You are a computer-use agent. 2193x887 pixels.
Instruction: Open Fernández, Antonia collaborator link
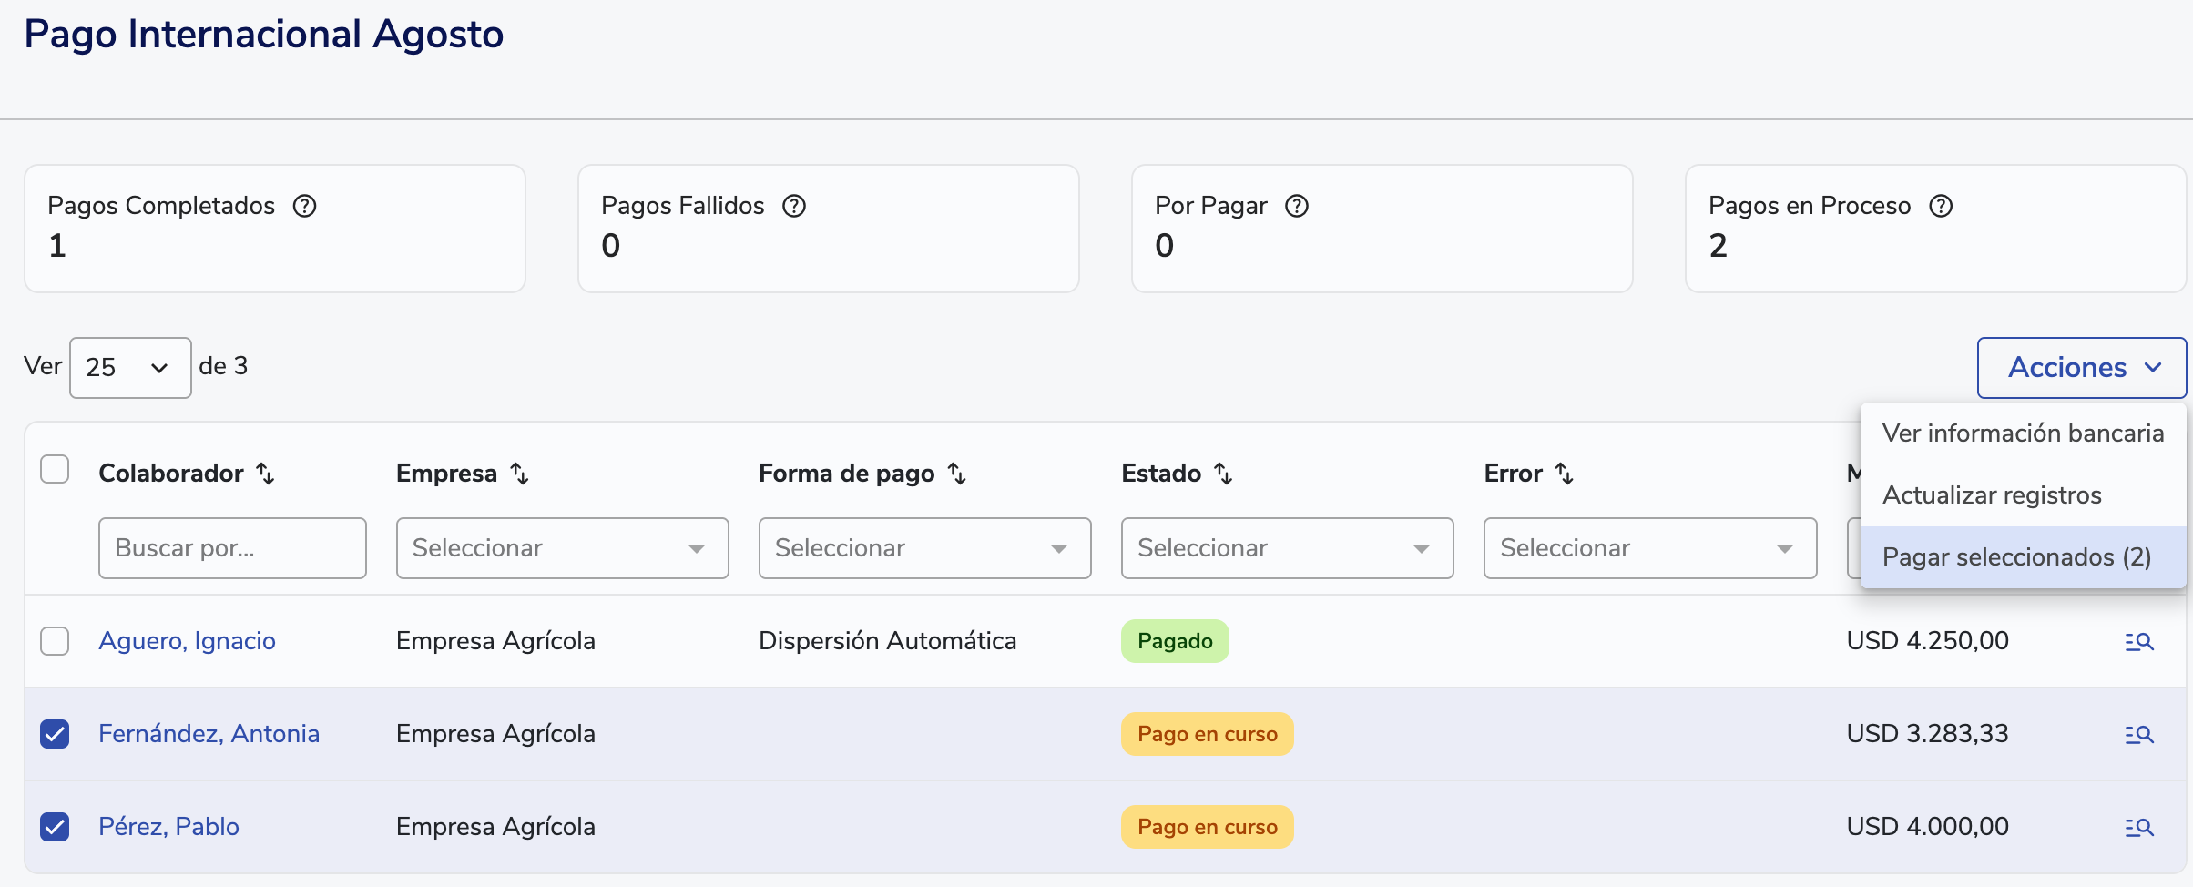[209, 734]
